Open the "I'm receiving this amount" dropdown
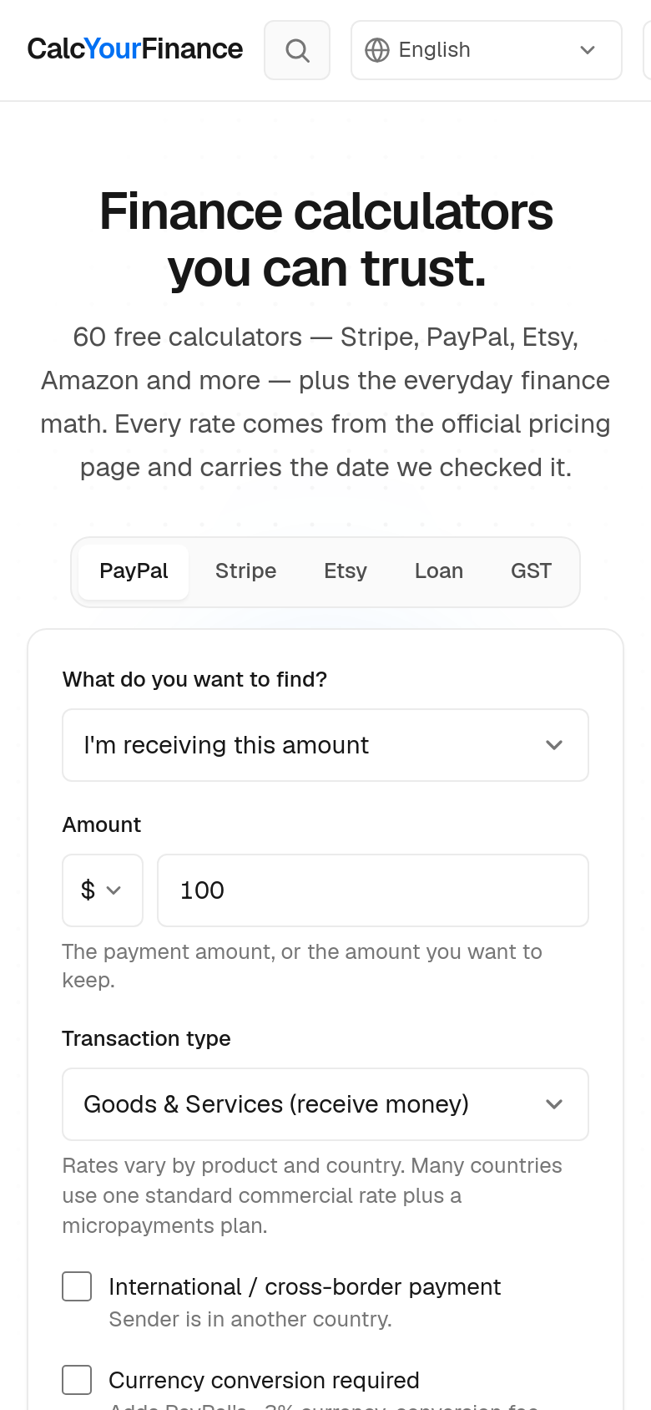 [x=325, y=745]
